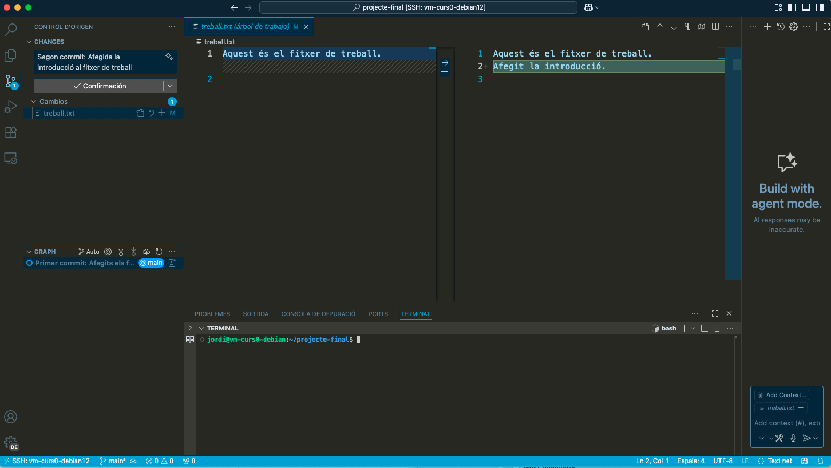This screenshot has height=468, width=831.
Task: Click the commit message input box
Action: point(105,62)
